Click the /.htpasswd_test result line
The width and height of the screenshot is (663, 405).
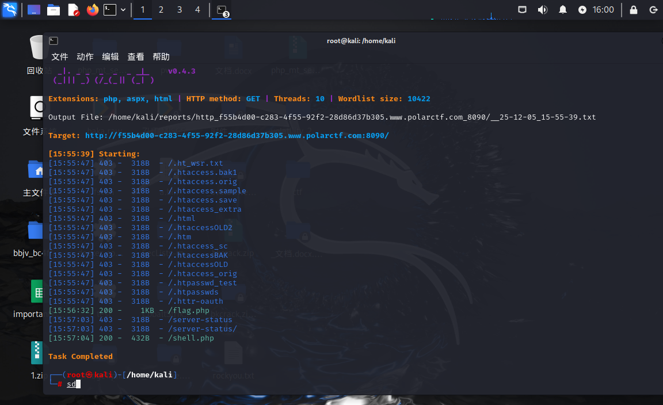pyautogui.click(x=143, y=282)
